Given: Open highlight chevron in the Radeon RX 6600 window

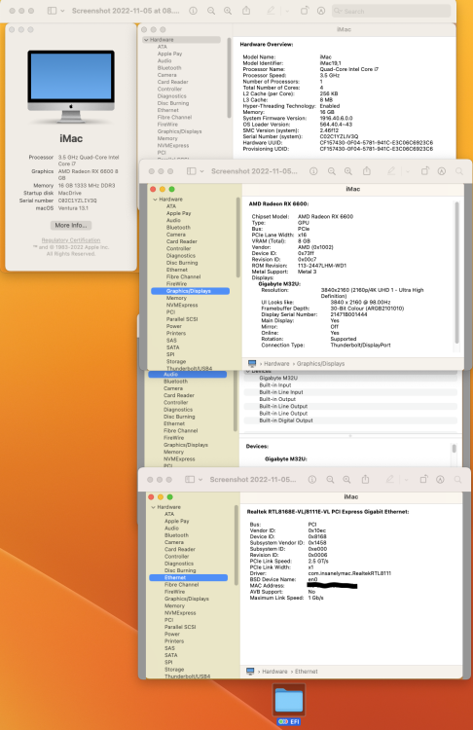Looking at the screenshot, I should pos(408,171).
